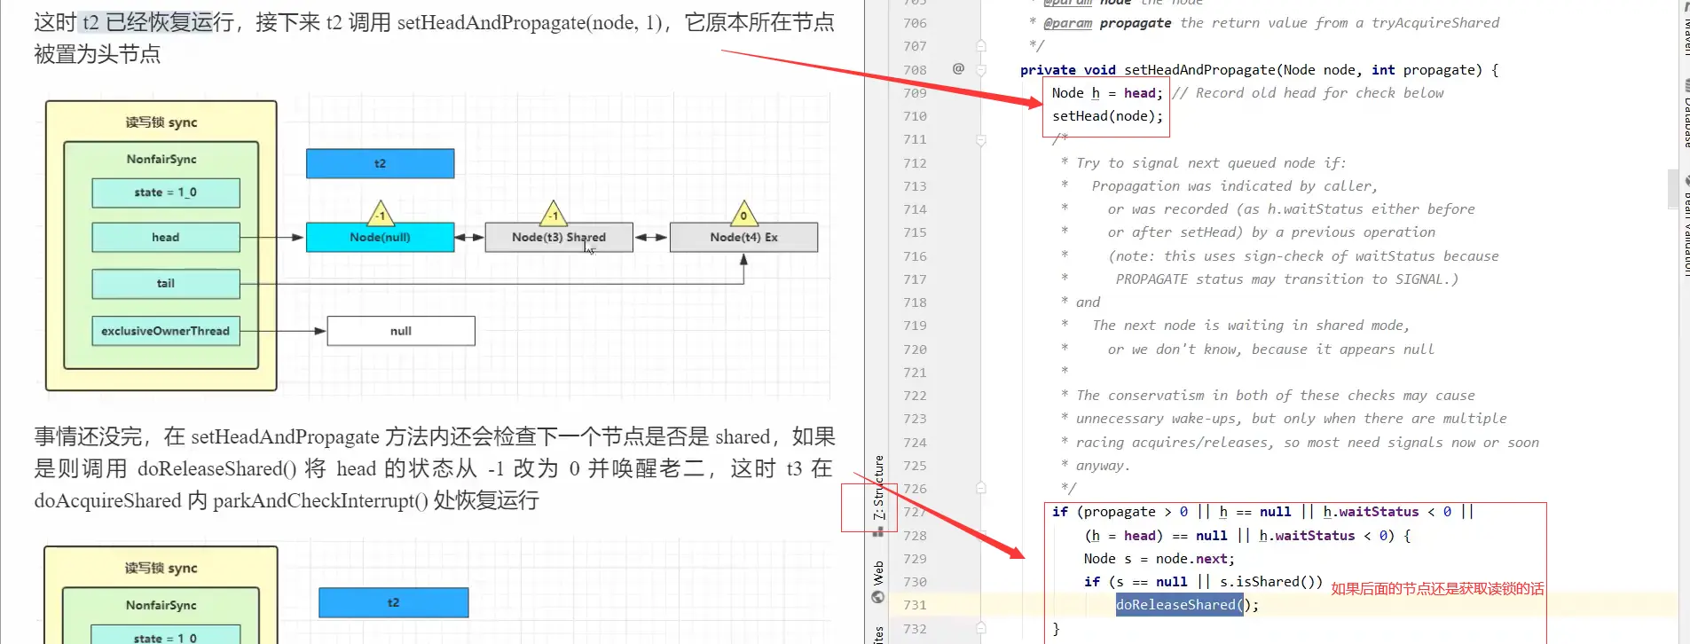Click the 'state = 1_0' field box

166,192
